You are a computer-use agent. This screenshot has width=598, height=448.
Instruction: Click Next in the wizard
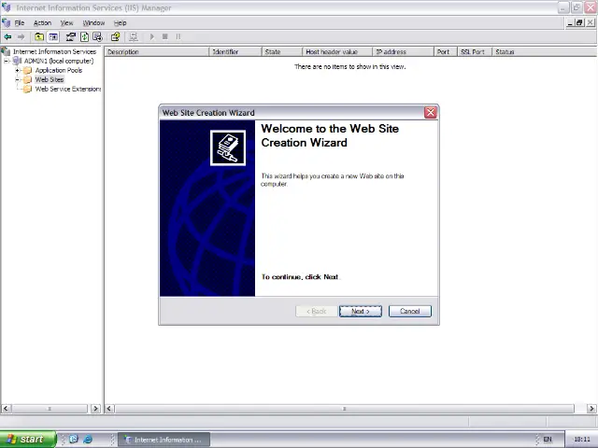click(x=361, y=311)
